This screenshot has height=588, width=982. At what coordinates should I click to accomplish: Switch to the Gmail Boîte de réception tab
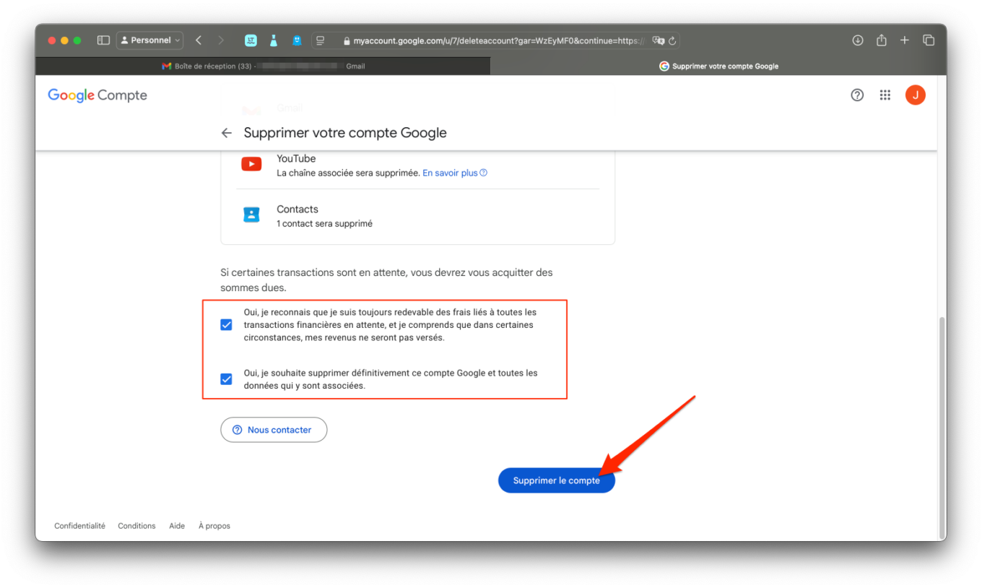point(263,66)
